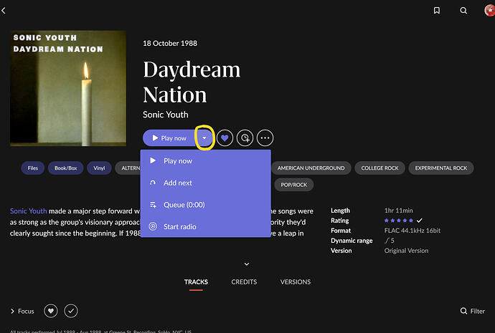The width and height of the screenshot is (495, 333).
Task: Open the profile avatar menu
Action: tap(490, 10)
